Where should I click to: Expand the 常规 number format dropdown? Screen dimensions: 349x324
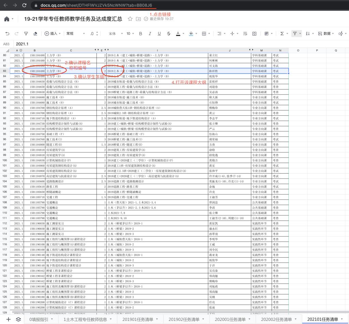click(x=76, y=33)
